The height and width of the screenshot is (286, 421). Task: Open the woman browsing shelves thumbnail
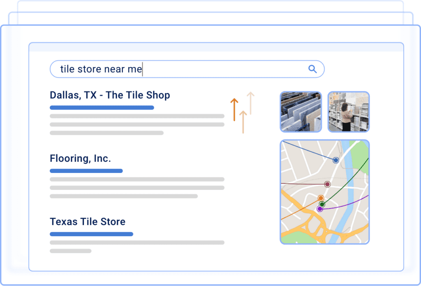click(348, 112)
